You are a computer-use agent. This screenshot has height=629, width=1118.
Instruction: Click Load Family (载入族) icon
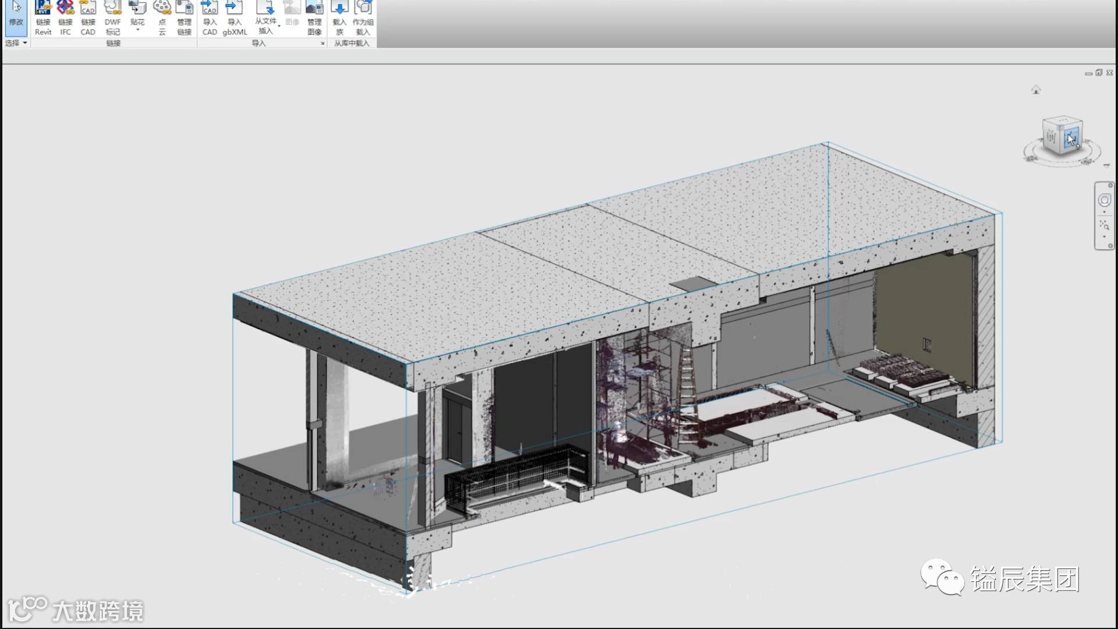(339, 17)
